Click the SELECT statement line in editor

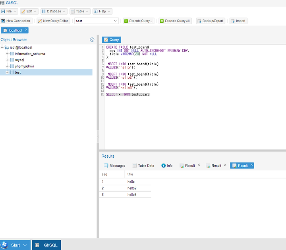point(128,94)
